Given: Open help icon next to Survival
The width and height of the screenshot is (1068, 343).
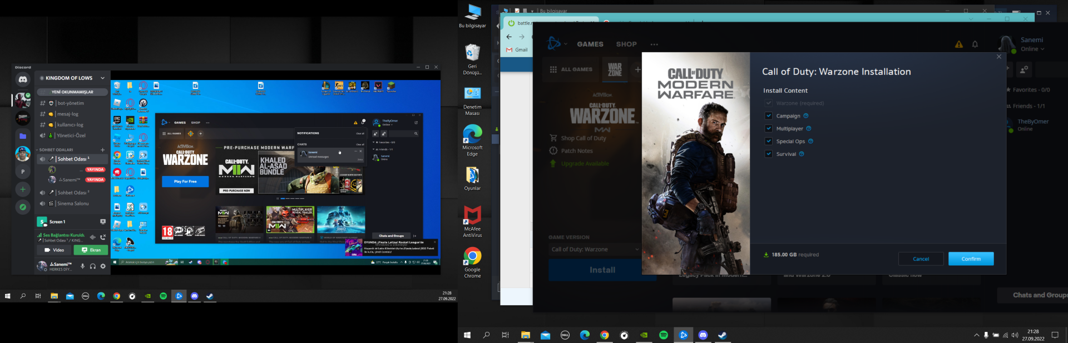Looking at the screenshot, I should pyautogui.click(x=802, y=154).
